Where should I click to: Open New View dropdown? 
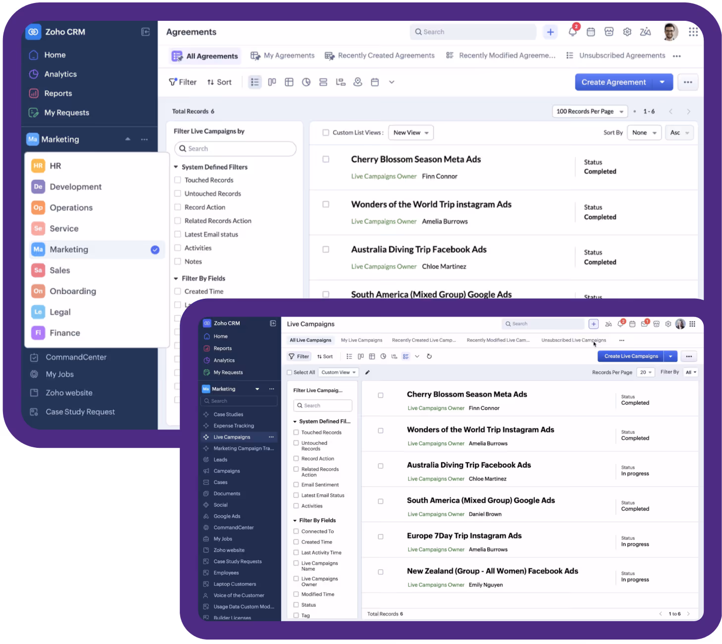point(411,133)
